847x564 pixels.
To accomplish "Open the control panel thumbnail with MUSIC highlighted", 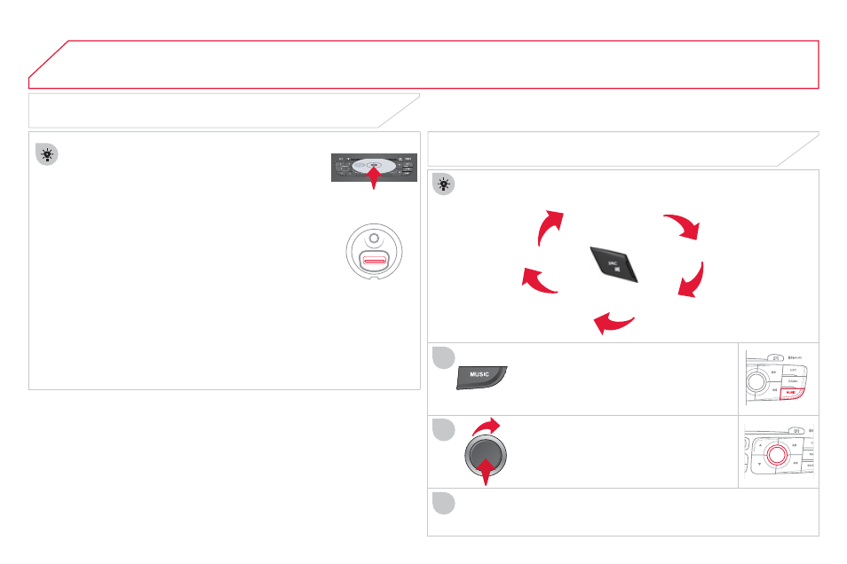I will (778, 378).
